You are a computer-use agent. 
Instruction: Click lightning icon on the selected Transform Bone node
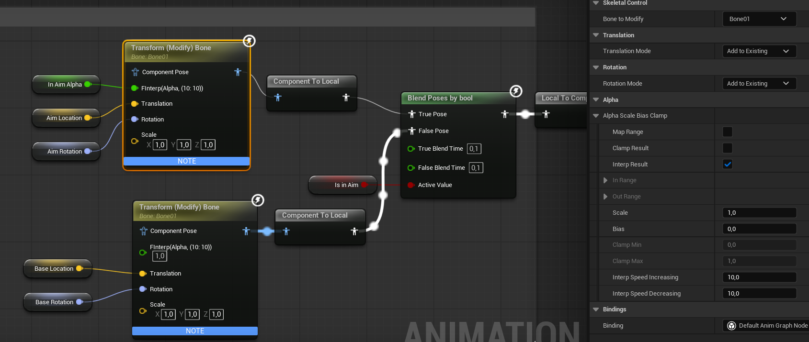(x=249, y=41)
